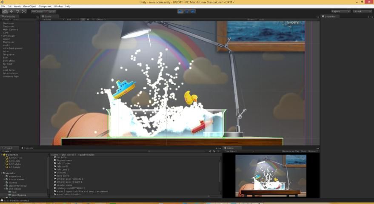Toggle Maximize on Play in Game view
The height and width of the screenshot is (204, 374).
(x=291, y=151)
